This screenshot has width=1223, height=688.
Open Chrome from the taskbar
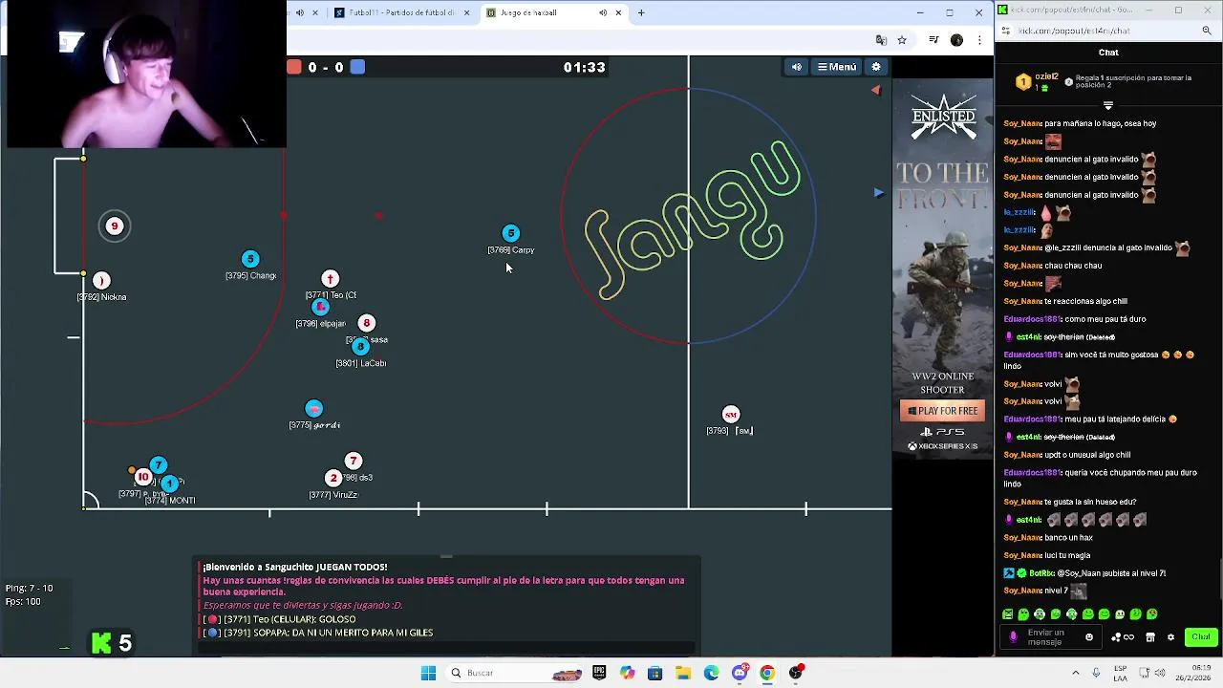pyautogui.click(x=766, y=673)
